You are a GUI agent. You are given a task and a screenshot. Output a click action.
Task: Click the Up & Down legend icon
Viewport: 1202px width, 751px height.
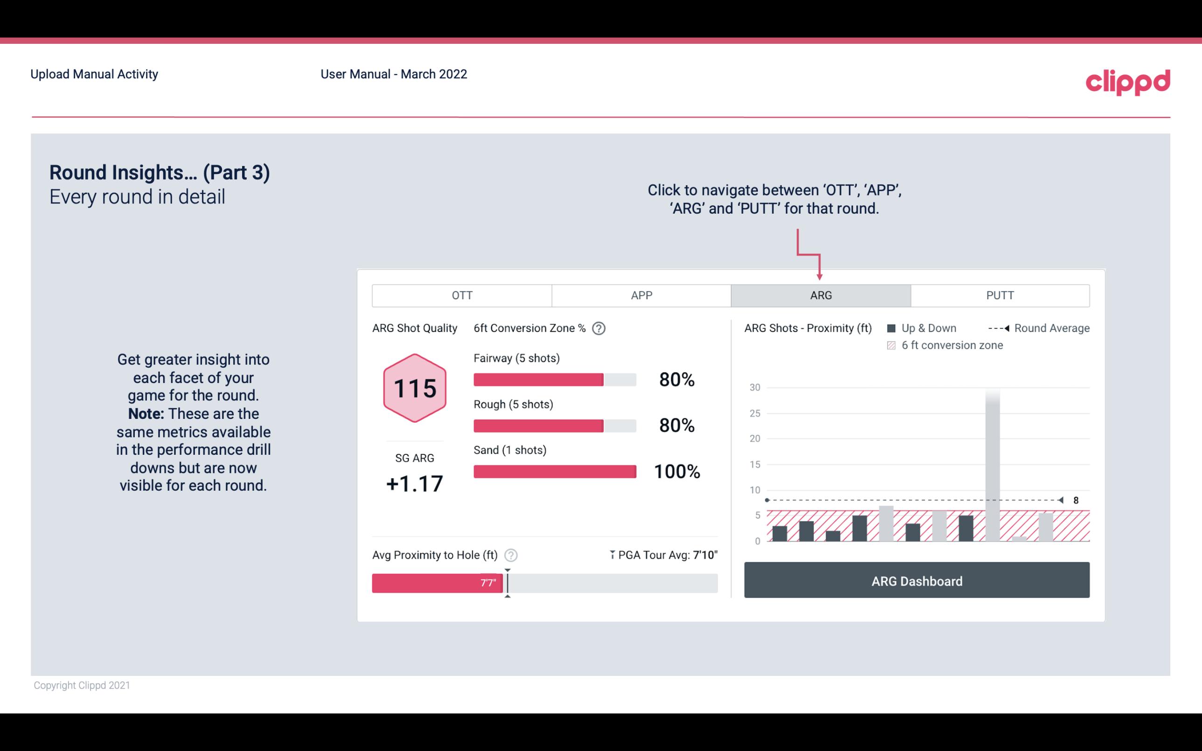[x=893, y=328]
